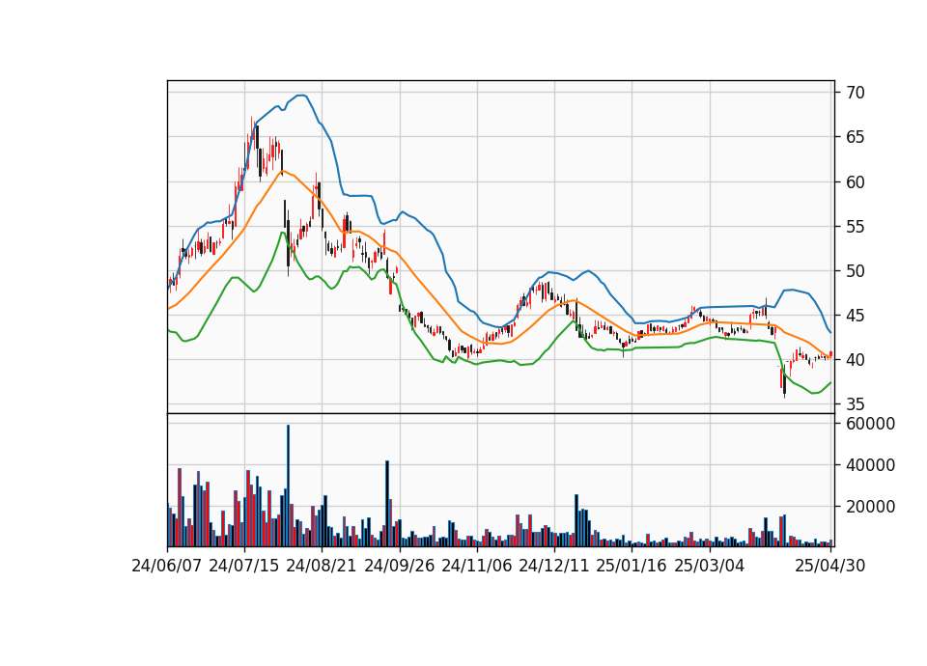Click the 24/06/07 date label
The image size is (927, 666).
(167, 566)
